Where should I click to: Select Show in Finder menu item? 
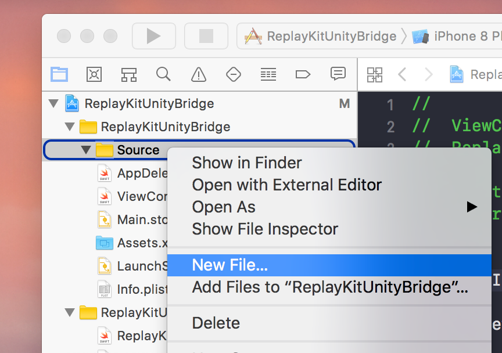coord(247,163)
